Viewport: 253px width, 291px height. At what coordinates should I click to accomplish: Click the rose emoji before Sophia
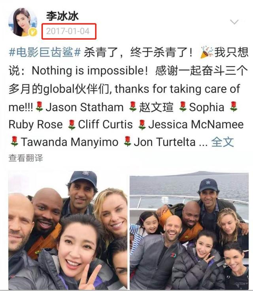[183, 106]
